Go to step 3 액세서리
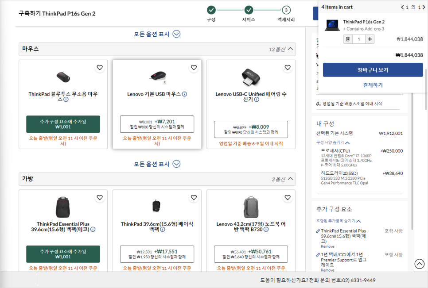Viewport: 428px width, 288px height. coord(286,10)
